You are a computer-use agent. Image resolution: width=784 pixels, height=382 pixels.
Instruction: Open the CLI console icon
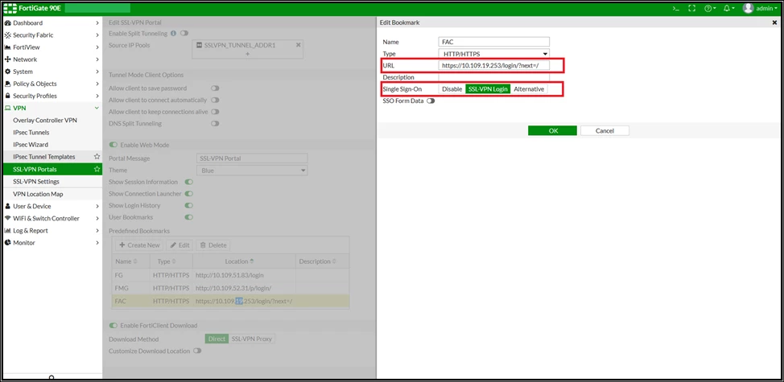(675, 9)
